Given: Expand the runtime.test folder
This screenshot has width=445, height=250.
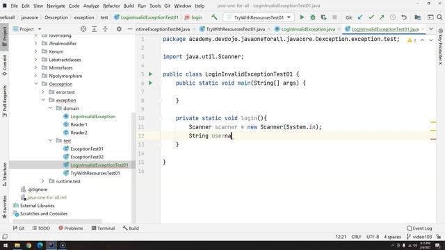Looking at the screenshot, I should 43,181.
